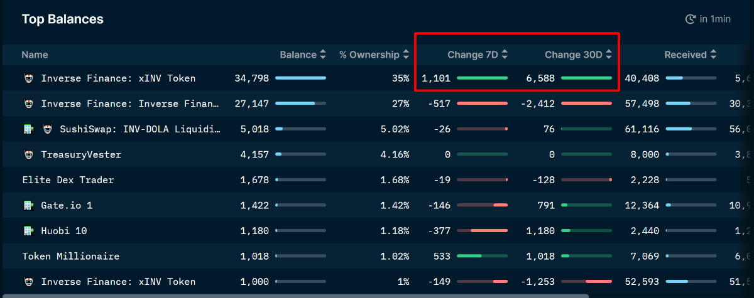Click exchange icon beside Huobi 10
The height and width of the screenshot is (298, 754).
28,231
